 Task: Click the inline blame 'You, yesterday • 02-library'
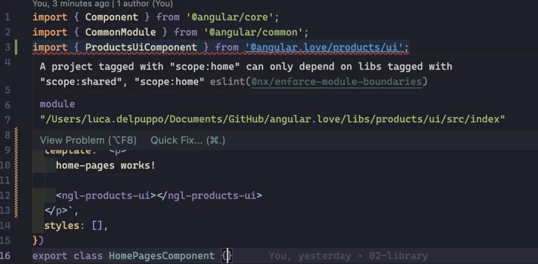click(x=348, y=256)
